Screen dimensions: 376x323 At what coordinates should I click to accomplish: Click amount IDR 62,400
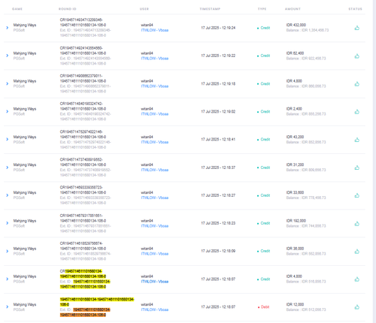295,53
